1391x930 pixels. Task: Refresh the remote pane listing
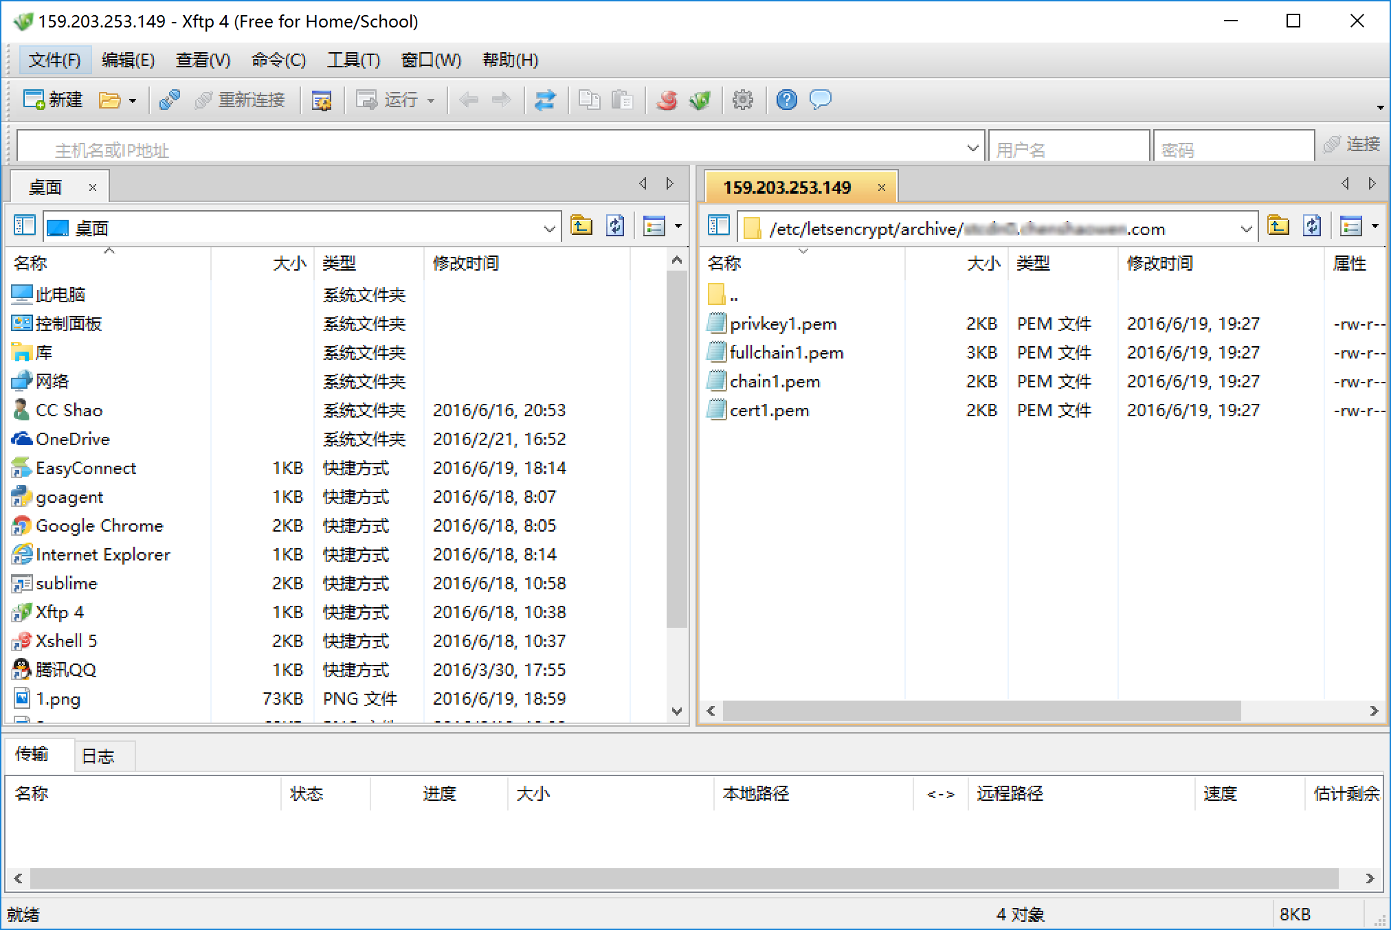pos(1312,226)
